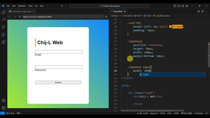Image resolution: width=210 pixels, height=118 pixels.
Task: Open the Edit menu
Action: [14, 6]
